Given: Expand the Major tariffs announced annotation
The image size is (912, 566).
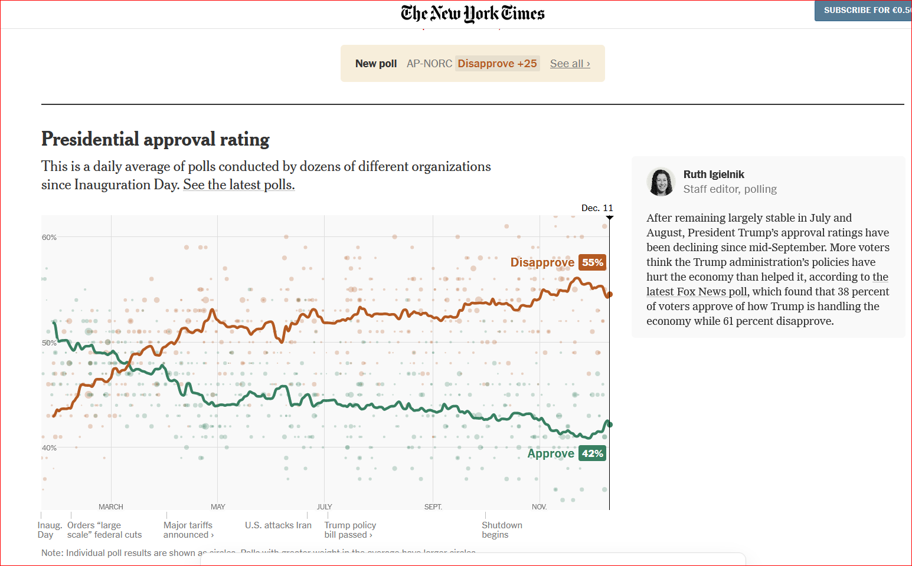Looking at the screenshot, I should [x=188, y=530].
